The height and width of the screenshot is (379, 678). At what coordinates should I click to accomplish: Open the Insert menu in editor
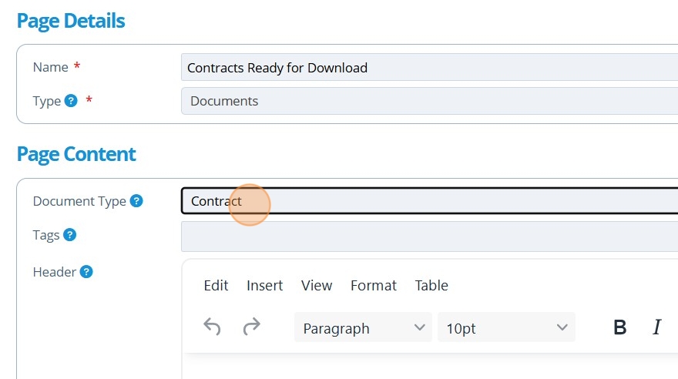[264, 286]
